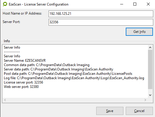Click the Info box scroll down arrow
The image size is (155, 117).
click(150, 95)
